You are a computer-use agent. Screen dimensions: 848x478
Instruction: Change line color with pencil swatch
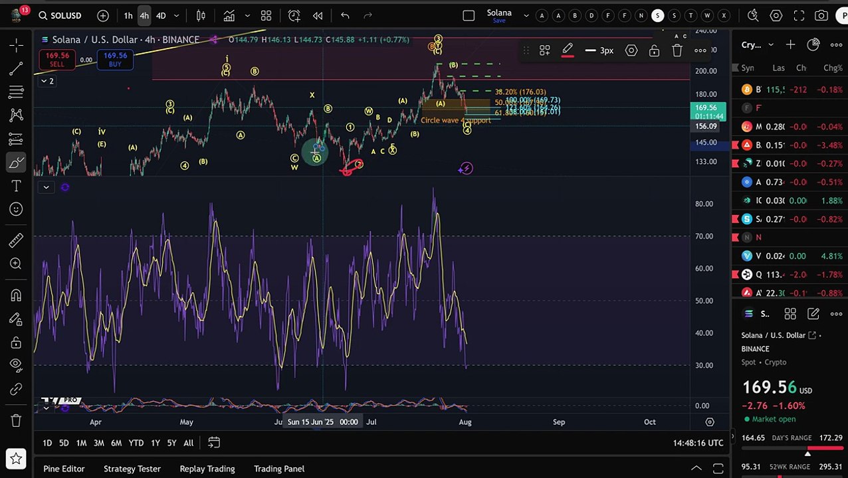568,50
